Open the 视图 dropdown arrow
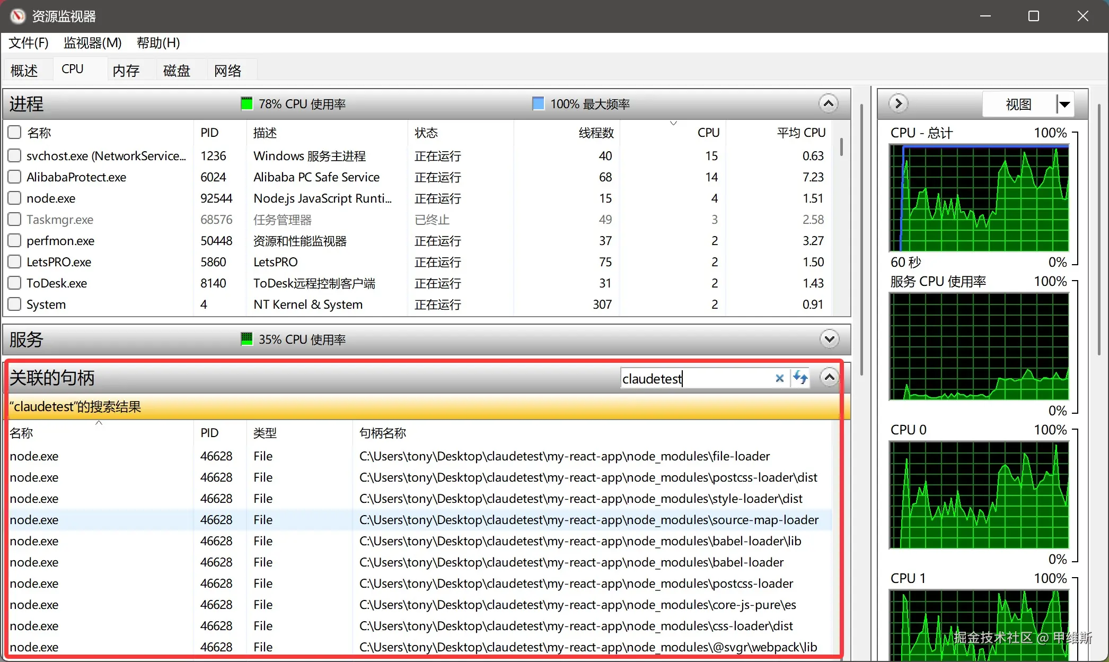The height and width of the screenshot is (662, 1109). click(x=1064, y=104)
